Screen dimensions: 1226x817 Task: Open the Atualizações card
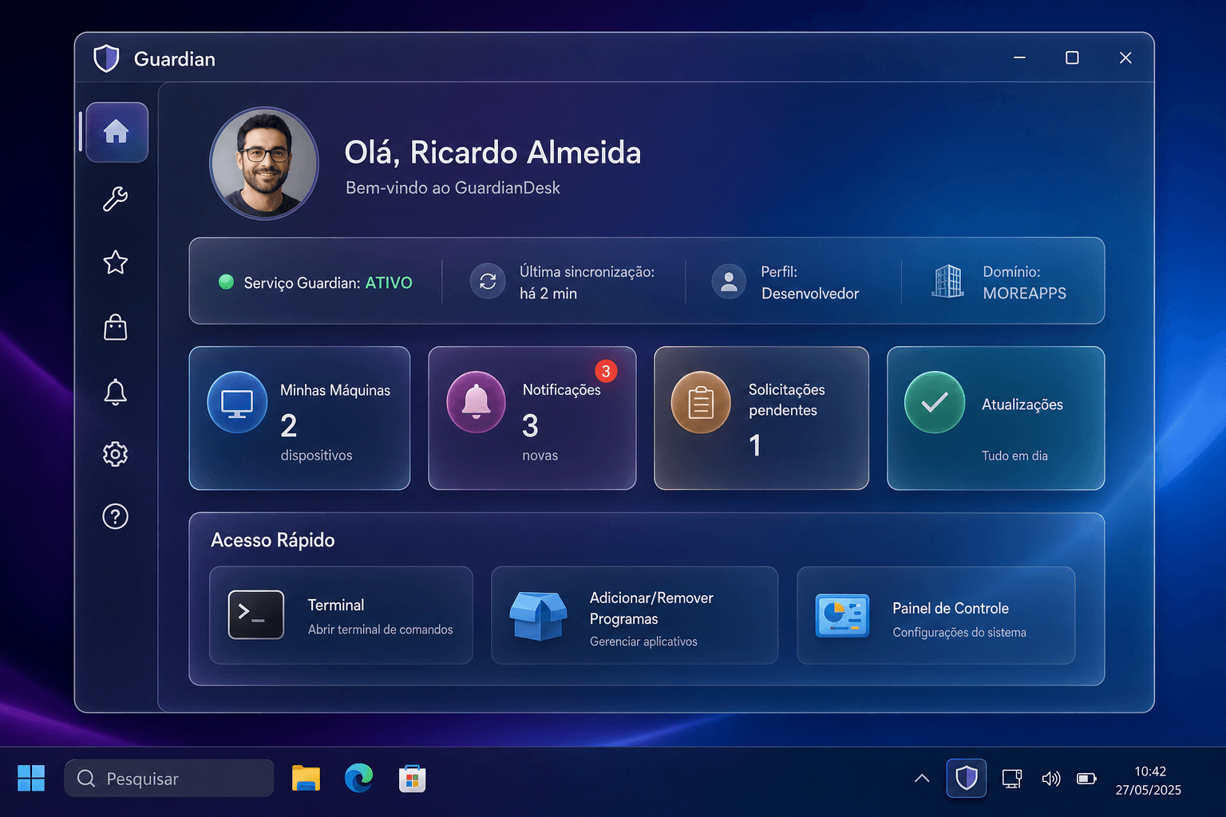[x=996, y=418]
